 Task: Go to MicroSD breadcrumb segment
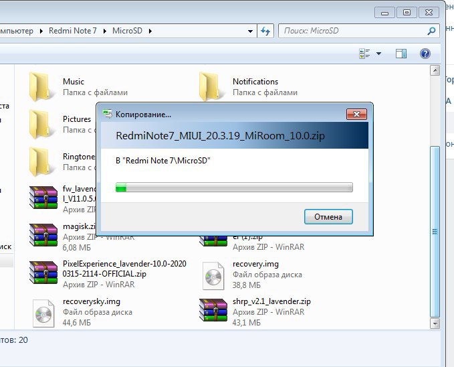(x=128, y=31)
